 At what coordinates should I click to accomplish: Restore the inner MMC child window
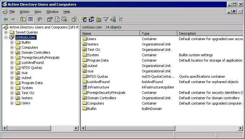click(234, 12)
